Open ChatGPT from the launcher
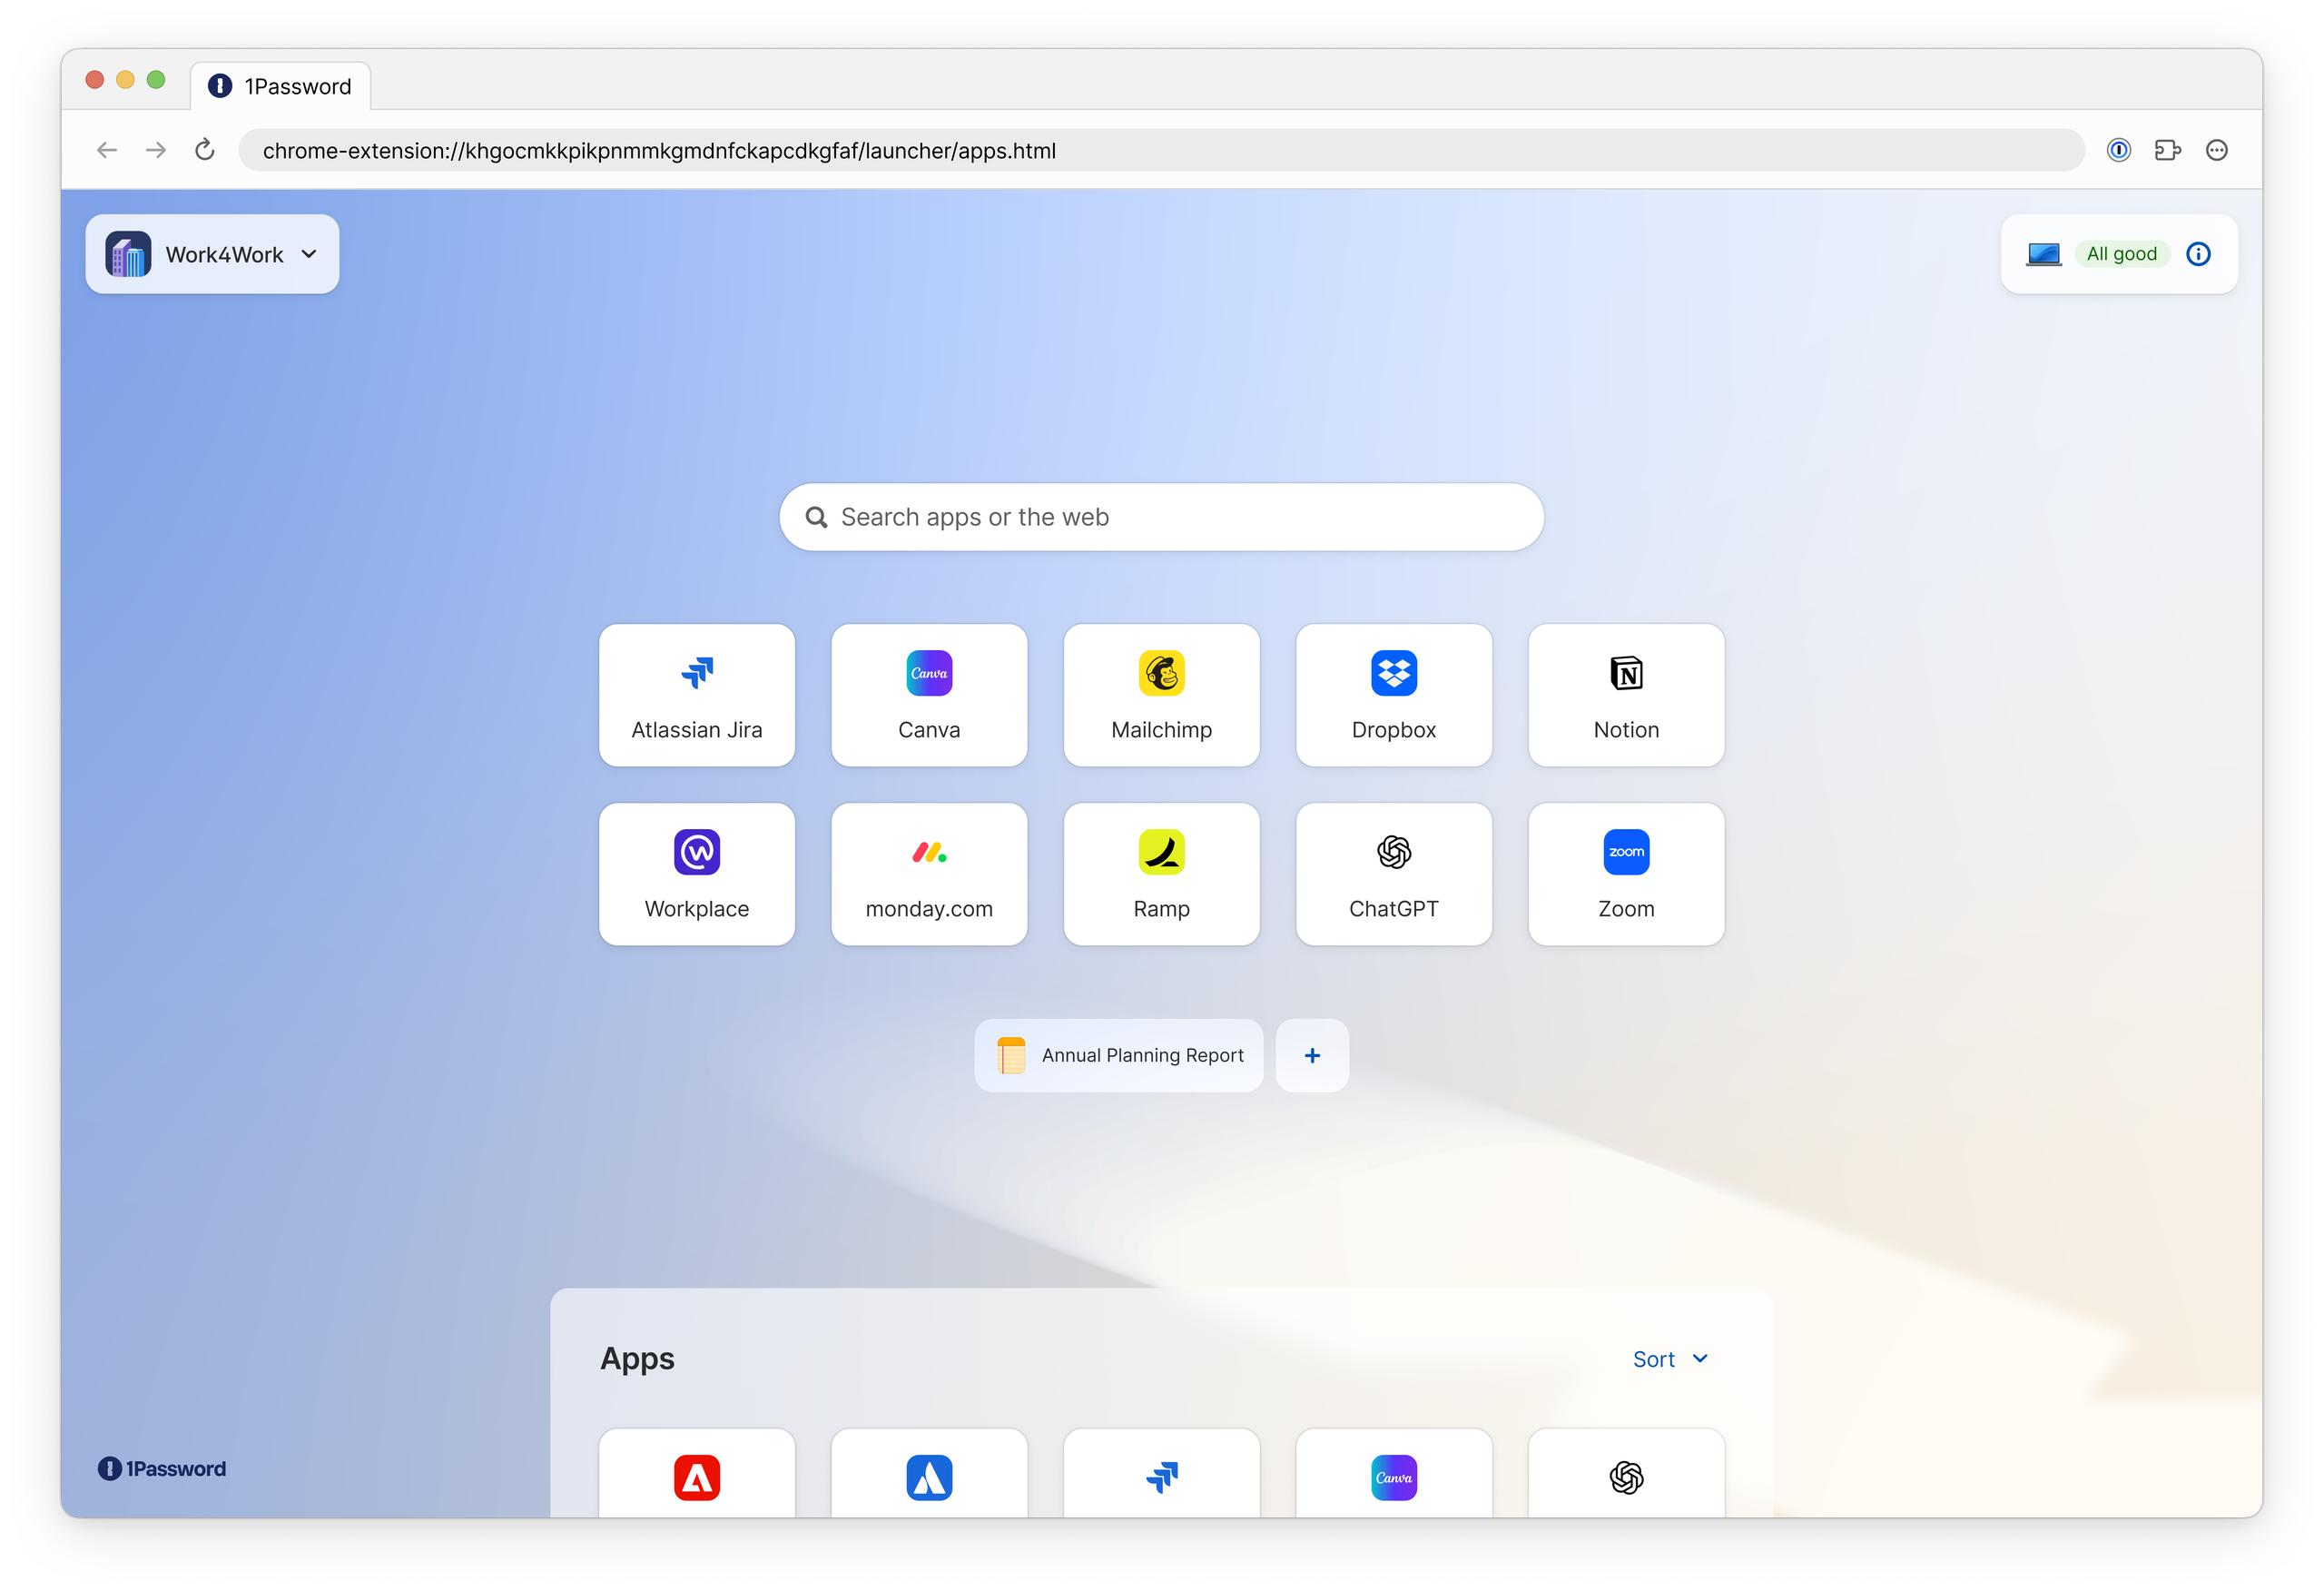 [x=1393, y=873]
